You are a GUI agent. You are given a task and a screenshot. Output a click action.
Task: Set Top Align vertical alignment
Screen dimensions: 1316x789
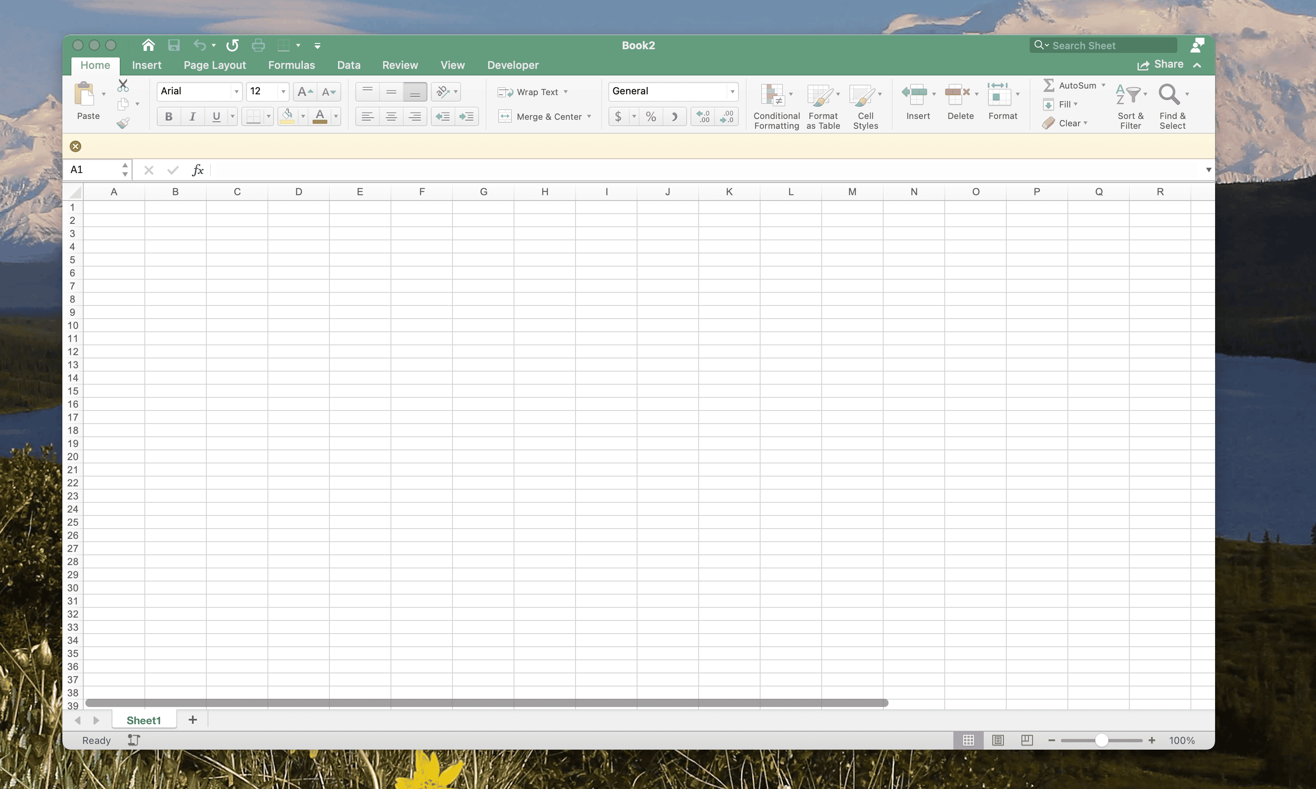tap(368, 91)
